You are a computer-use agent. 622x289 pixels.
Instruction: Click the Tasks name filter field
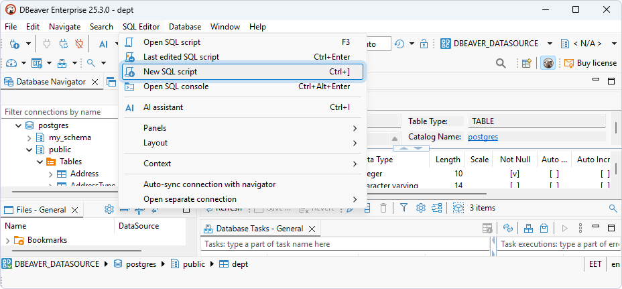[x=345, y=244]
